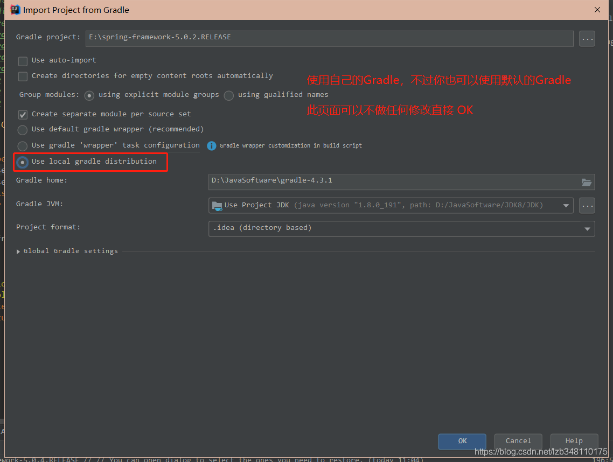
Task: Select using explicit module groups option
Action: click(x=89, y=95)
